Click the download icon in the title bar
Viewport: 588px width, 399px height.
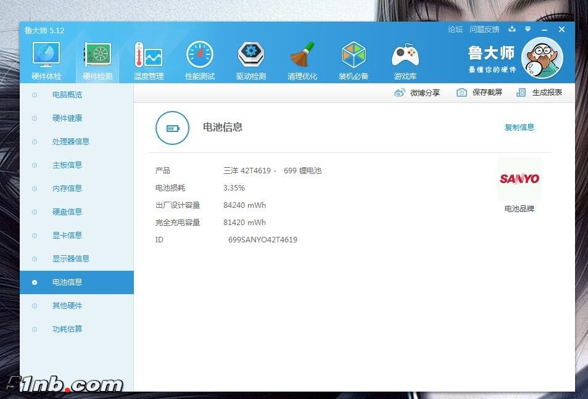[512, 29]
